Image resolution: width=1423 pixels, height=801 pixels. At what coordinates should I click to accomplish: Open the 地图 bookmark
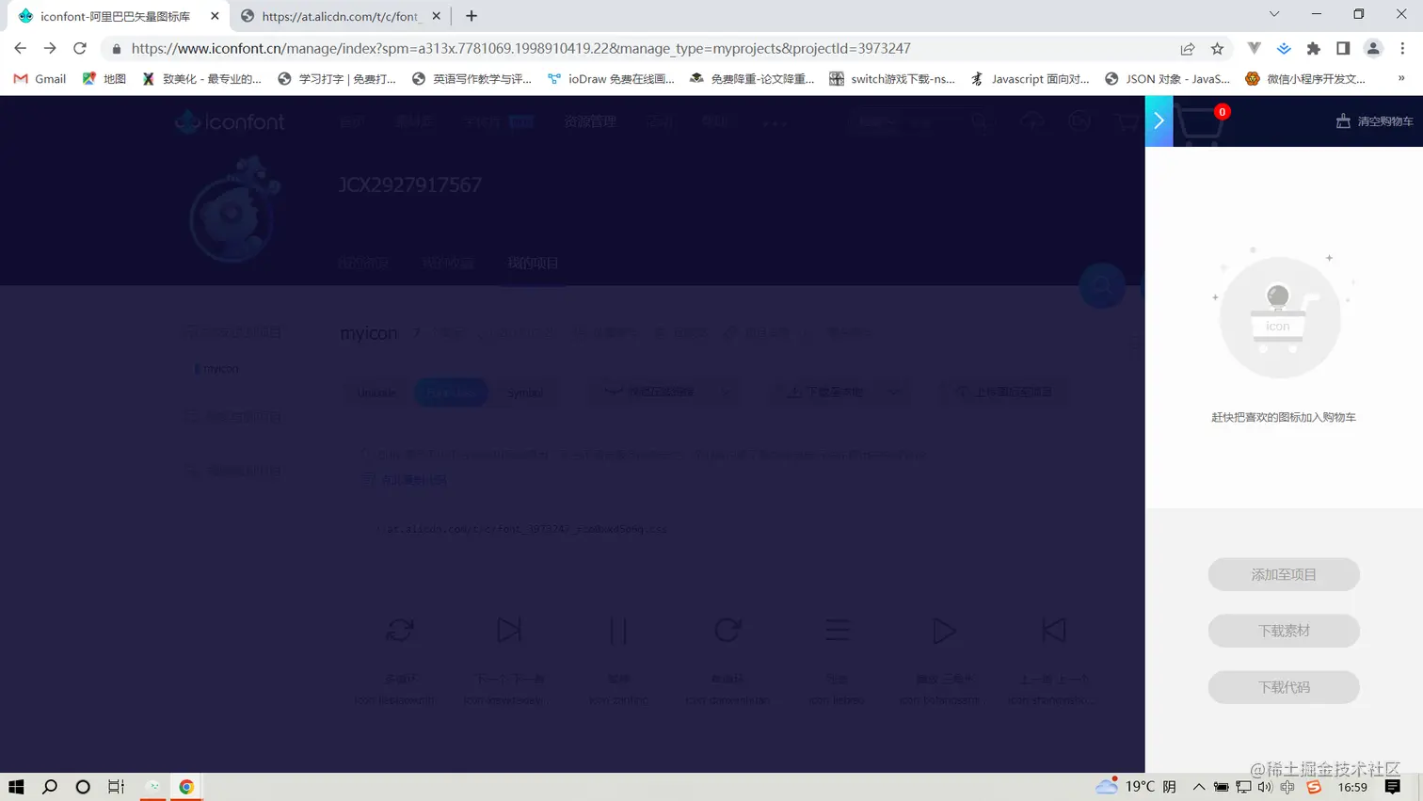click(x=104, y=79)
